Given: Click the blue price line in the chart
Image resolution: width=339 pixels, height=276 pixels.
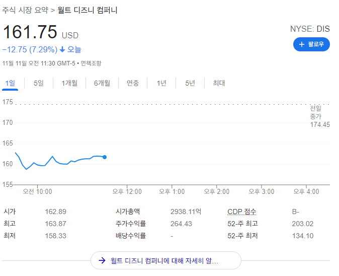Looking at the screenshot, I should click(x=53, y=157).
